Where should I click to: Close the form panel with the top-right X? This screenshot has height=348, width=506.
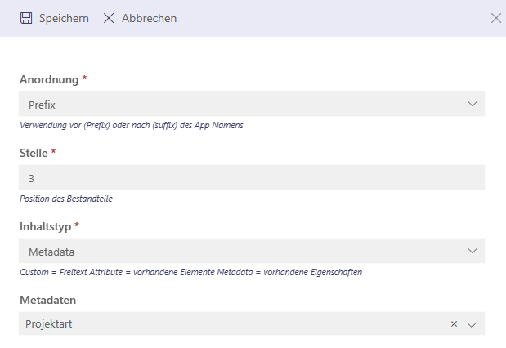(496, 18)
